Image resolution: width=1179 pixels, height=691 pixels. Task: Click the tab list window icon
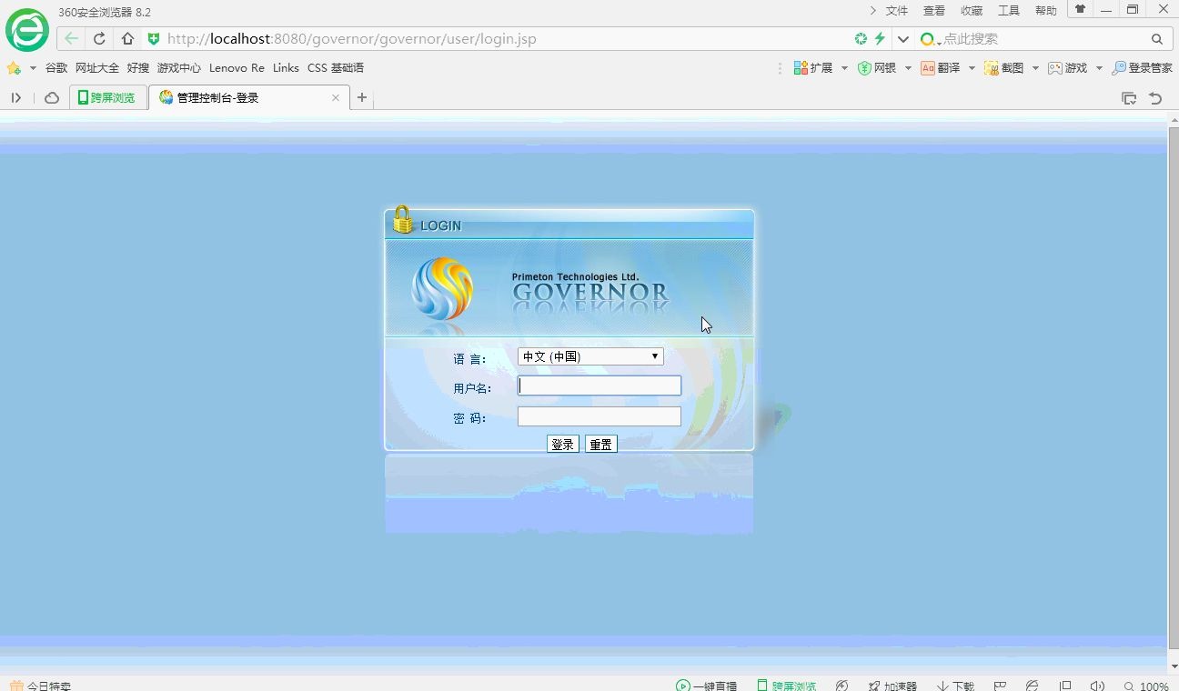pyautogui.click(x=1129, y=98)
